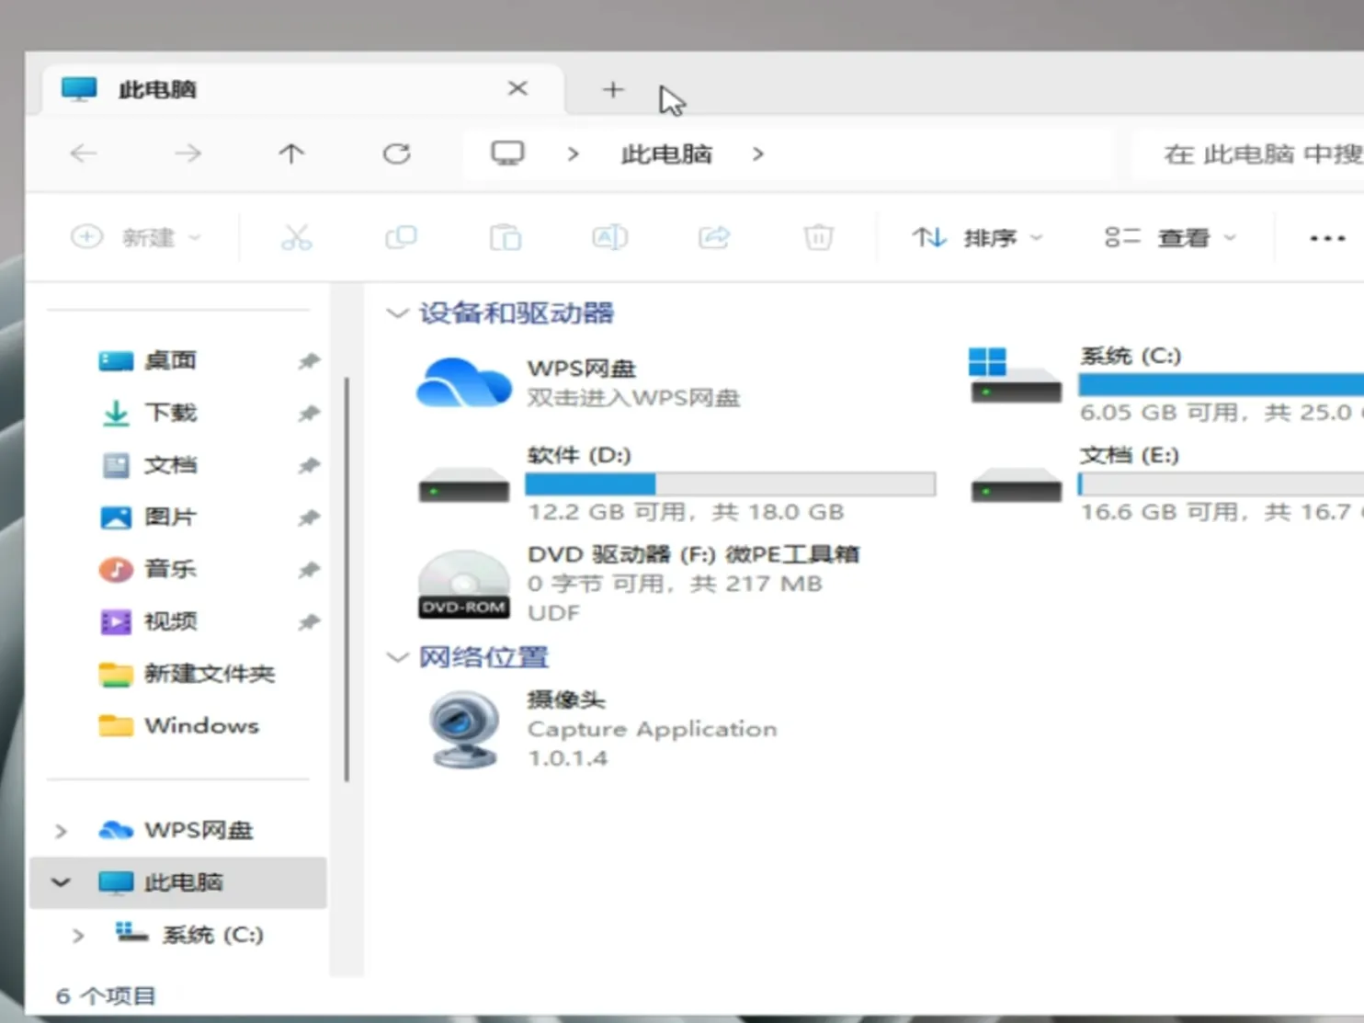Viewport: 1364px width, 1023px height.
Task: Click the Copy icon on the command bar
Action: 402,237
